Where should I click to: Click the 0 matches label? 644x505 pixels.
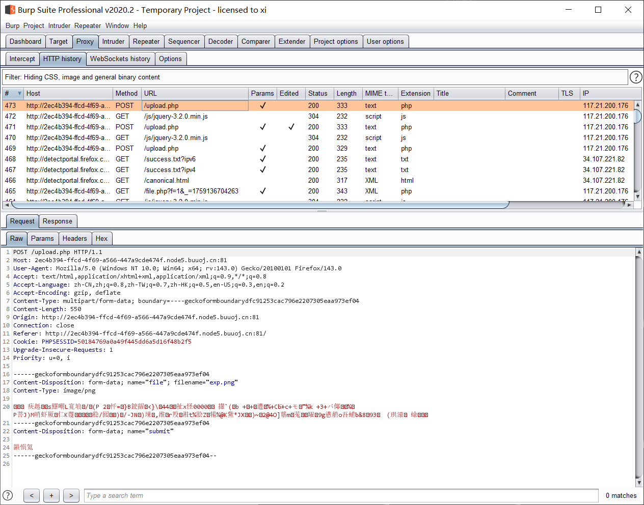[x=621, y=496]
